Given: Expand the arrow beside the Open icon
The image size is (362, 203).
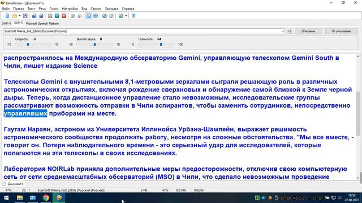Looking at the screenshot, I should [20, 16].
